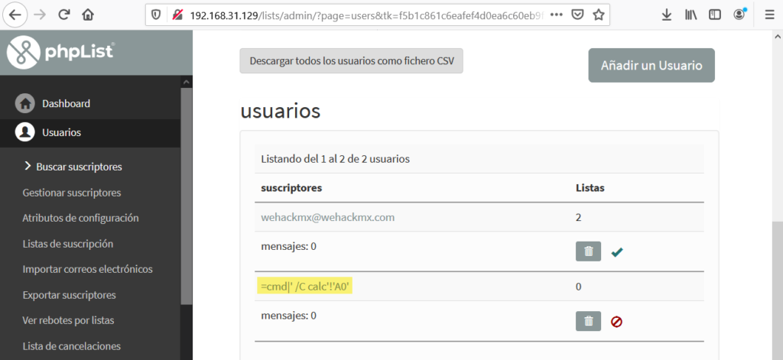
Task: Open the library bookmarks icon
Action: [x=691, y=15]
